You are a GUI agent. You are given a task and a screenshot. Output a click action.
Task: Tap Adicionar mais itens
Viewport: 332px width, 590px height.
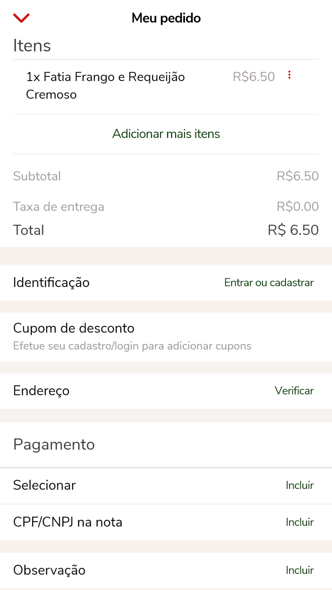[x=166, y=134]
